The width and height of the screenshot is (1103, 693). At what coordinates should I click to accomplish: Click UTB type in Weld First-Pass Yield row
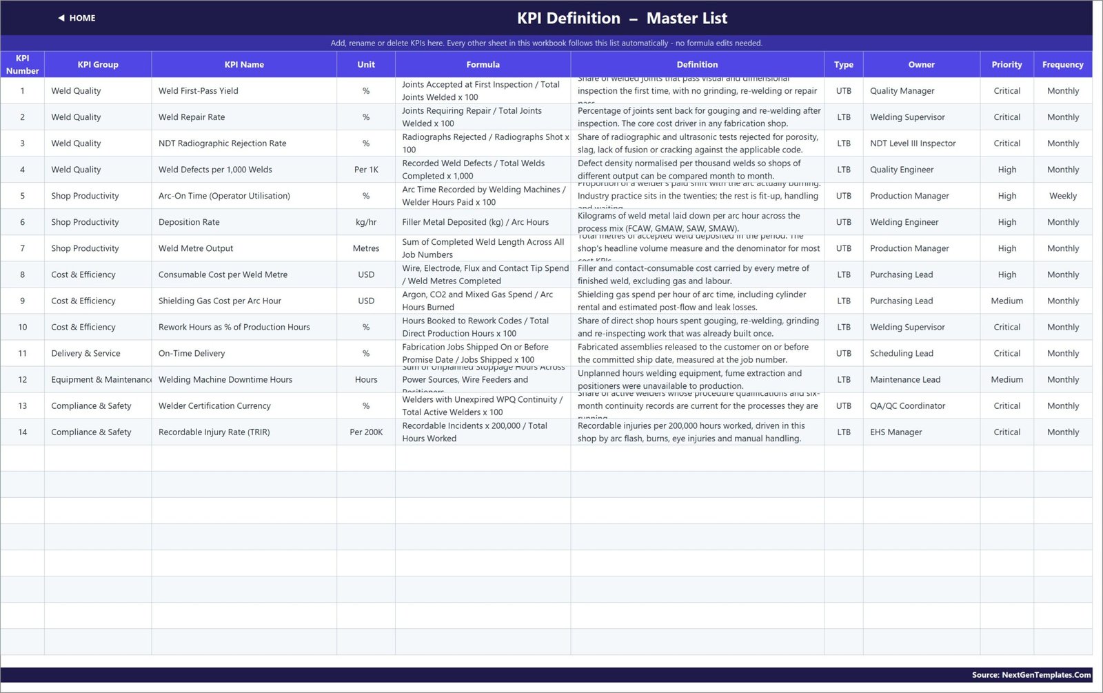coord(844,91)
